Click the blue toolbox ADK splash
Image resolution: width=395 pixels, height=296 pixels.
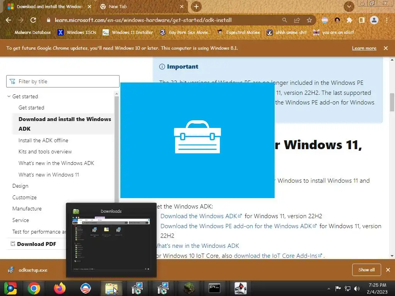click(x=197, y=140)
